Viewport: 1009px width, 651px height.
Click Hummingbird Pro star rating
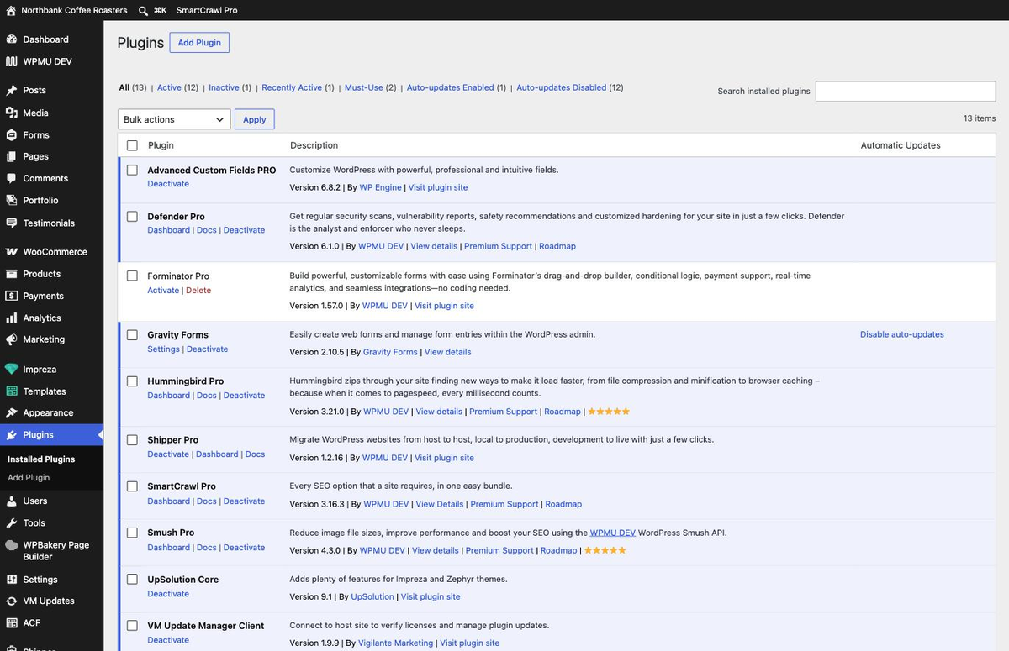pos(609,412)
